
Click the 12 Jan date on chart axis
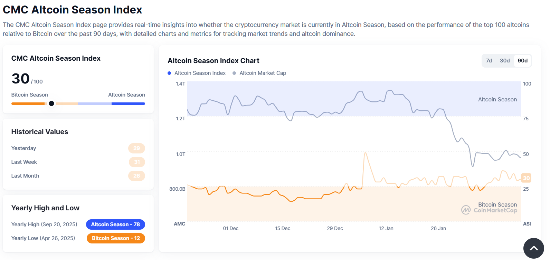click(x=386, y=228)
